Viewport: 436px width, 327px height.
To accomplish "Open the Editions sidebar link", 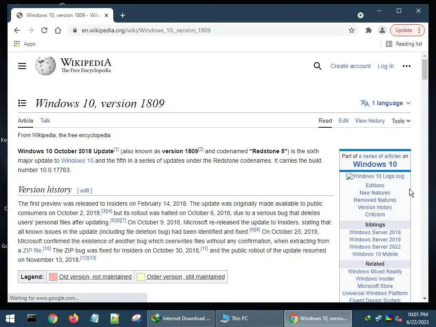I will pos(375,186).
